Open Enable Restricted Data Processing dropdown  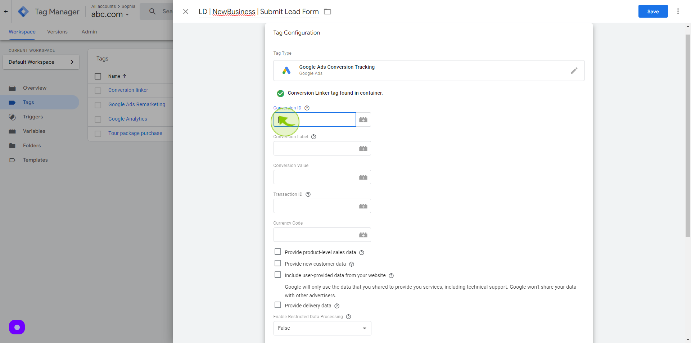(322, 328)
